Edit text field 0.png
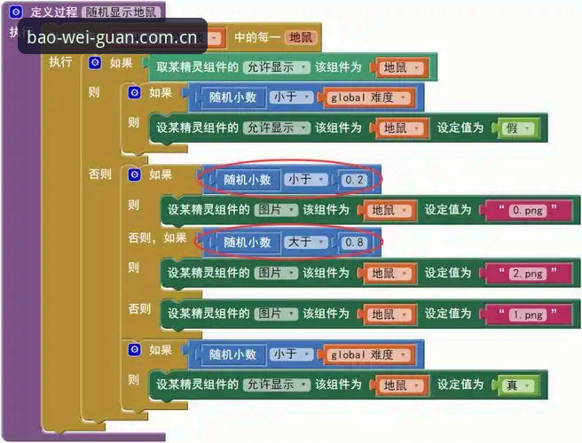 click(528, 211)
